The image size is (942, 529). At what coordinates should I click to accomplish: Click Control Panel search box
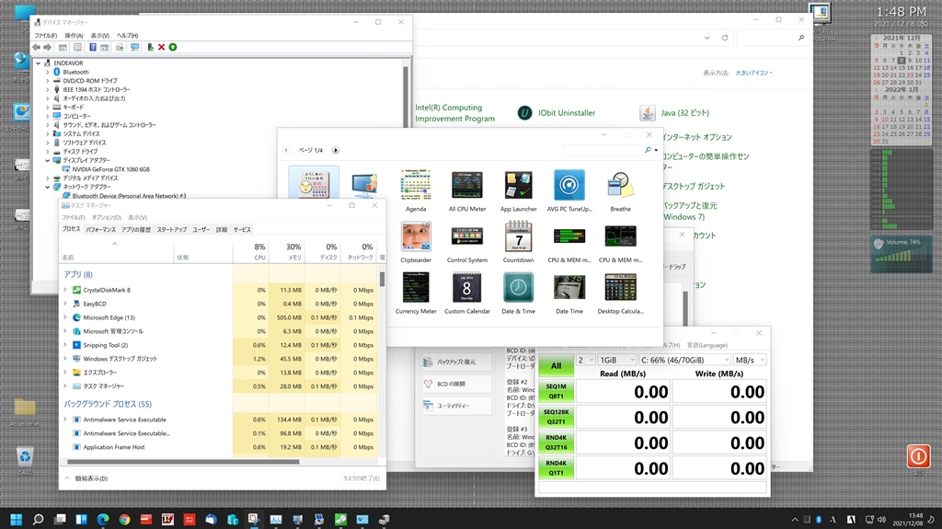tap(772, 38)
